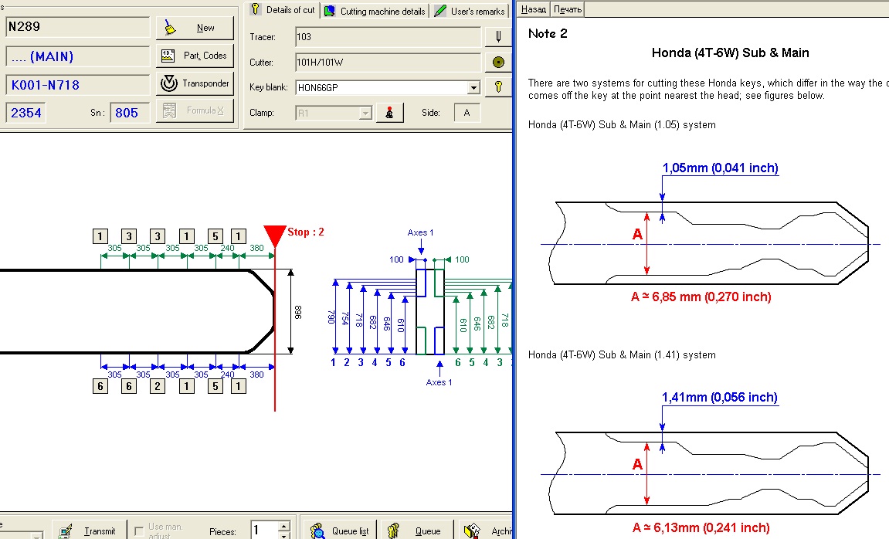Increase Pieces with up stepper arrow
Image resolution: width=889 pixels, height=539 pixels.
click(x=284, y=527)
